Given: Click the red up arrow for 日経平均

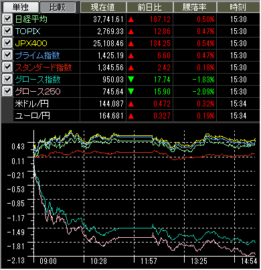Looking at the screenshot, I should 131,19.
